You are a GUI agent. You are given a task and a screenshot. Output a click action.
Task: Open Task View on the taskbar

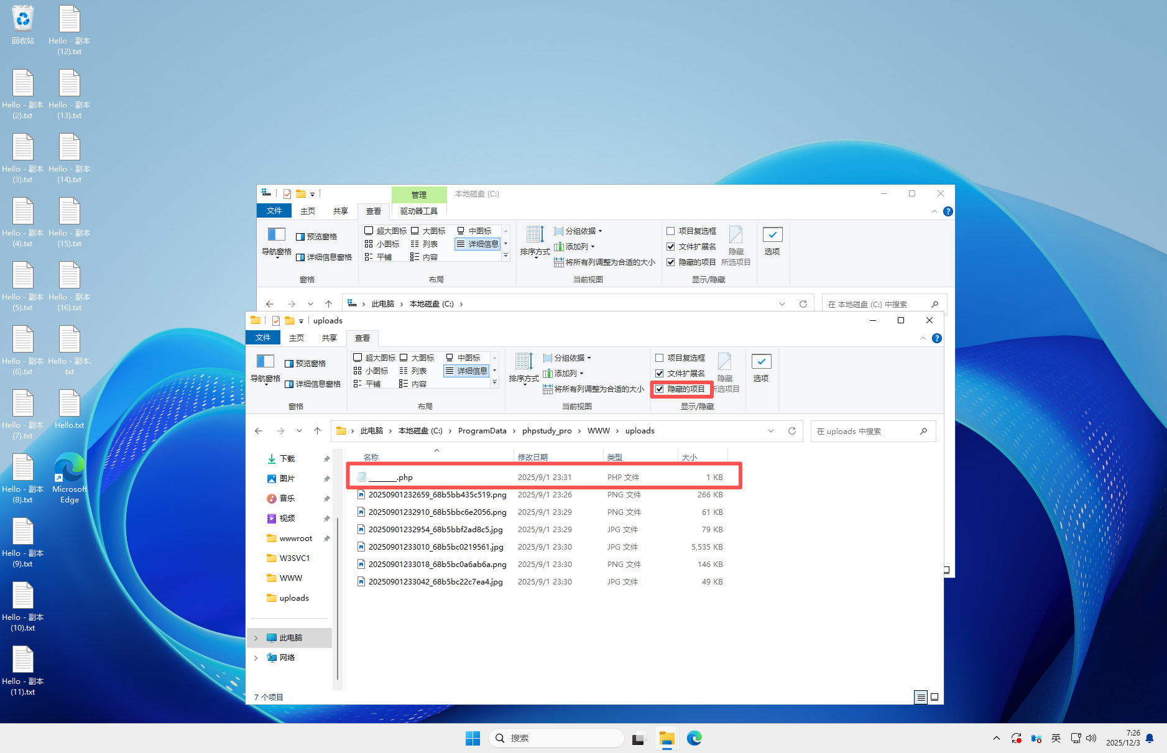point(639,739)
